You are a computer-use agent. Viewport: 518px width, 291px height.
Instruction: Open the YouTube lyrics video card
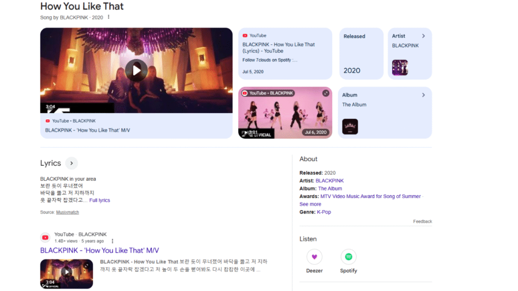pyautogui.click(x=285, y=54)
